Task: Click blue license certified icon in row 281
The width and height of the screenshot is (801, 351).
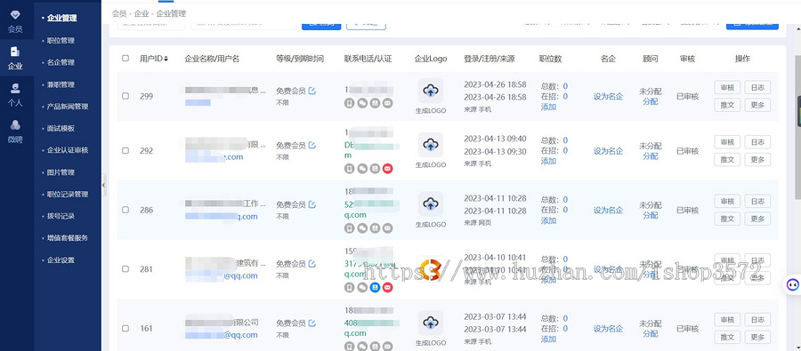Action: pos(375,287)
